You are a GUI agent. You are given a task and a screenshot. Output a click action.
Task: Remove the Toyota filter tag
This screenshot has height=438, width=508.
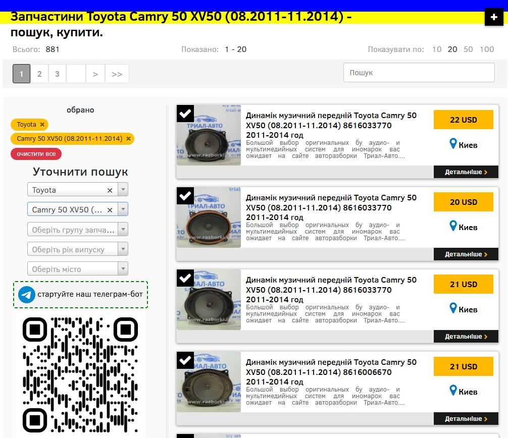pos(42,125)
